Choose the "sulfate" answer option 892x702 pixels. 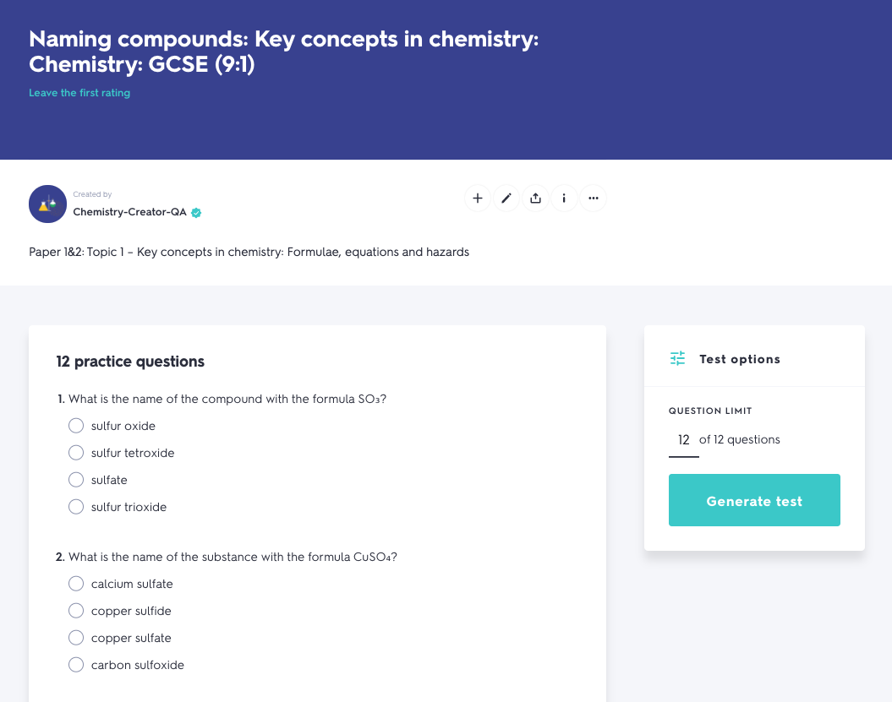click(x=75, y=479)
